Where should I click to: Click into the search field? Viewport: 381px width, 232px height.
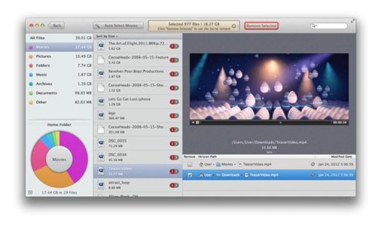coord(329,26)
